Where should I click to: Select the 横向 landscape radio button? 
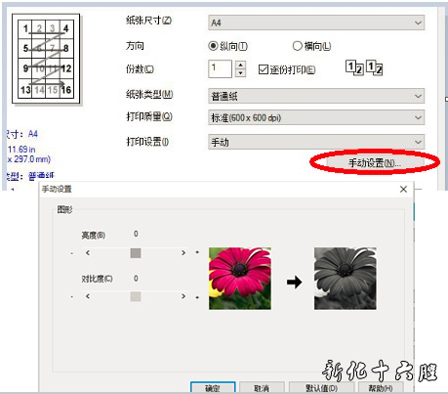[x=298, y=46]
